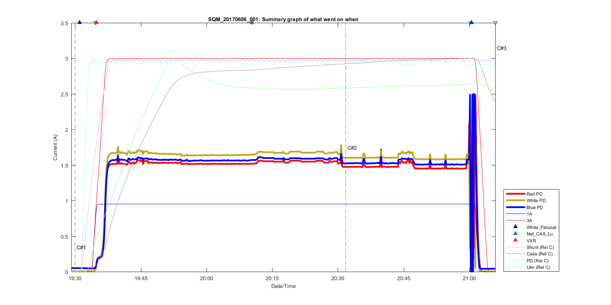Image resolution: width=611 pixels, height=305 pixels.
Task: Select the filled blue triangle marker near 19:30
Action: click(x=80, y=22)
